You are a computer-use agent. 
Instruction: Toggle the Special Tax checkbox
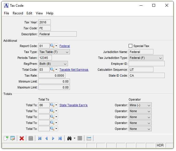(130, 46)
